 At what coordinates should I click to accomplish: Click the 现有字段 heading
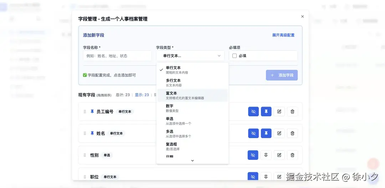pos(86,95)
